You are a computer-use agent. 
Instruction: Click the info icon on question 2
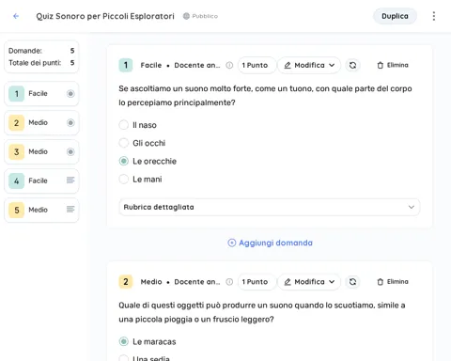(229, 282)
